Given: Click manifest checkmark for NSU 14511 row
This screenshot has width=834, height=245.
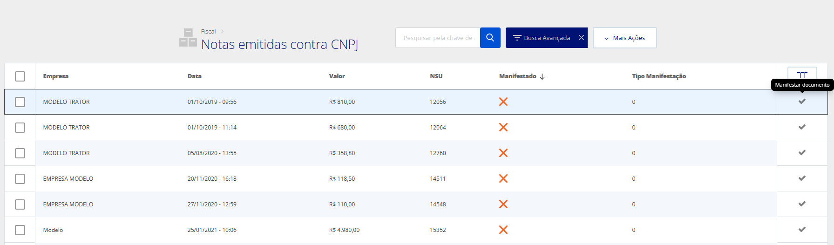Looking at the screenshot, I should pyautogui.click(x=802, y=178).
